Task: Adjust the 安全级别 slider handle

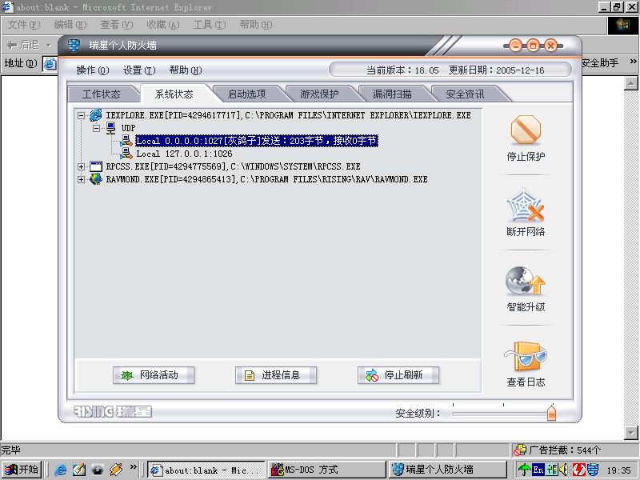Action: (551, 412)
